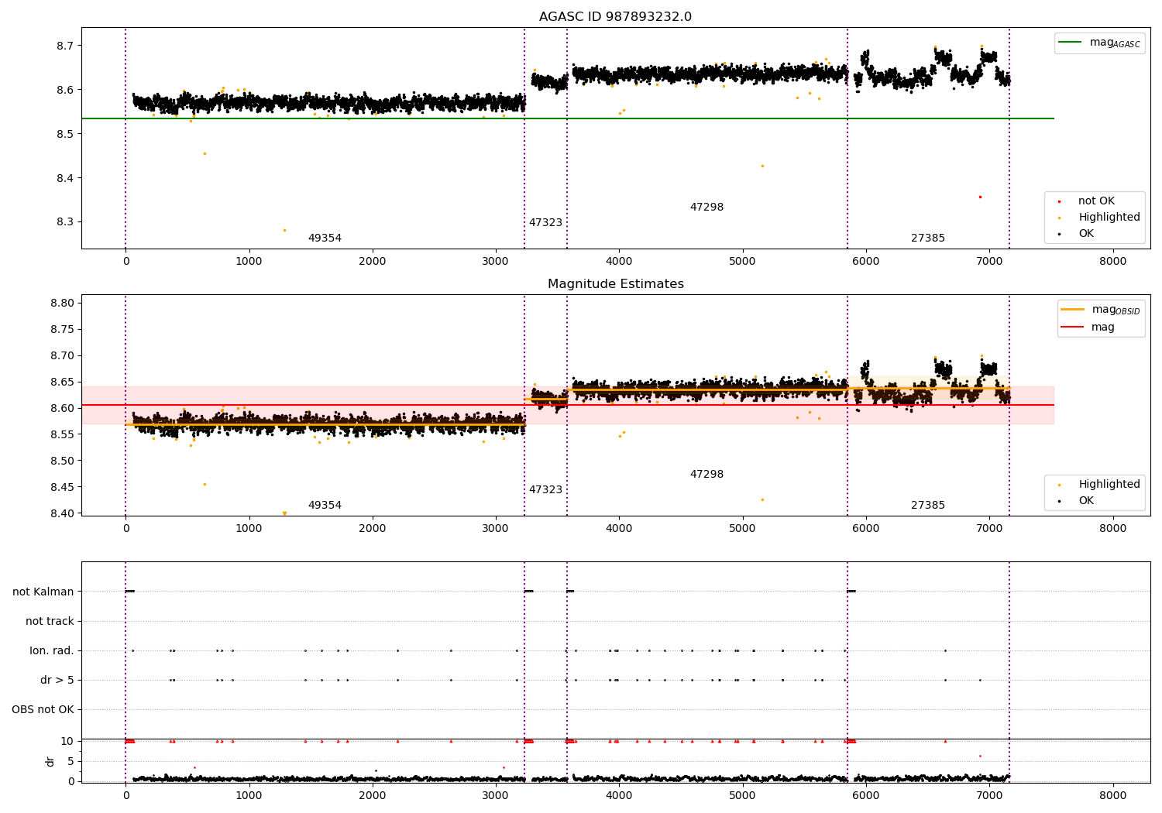Click obsid label 27385 in the AGASC plot

pos(928,238)
